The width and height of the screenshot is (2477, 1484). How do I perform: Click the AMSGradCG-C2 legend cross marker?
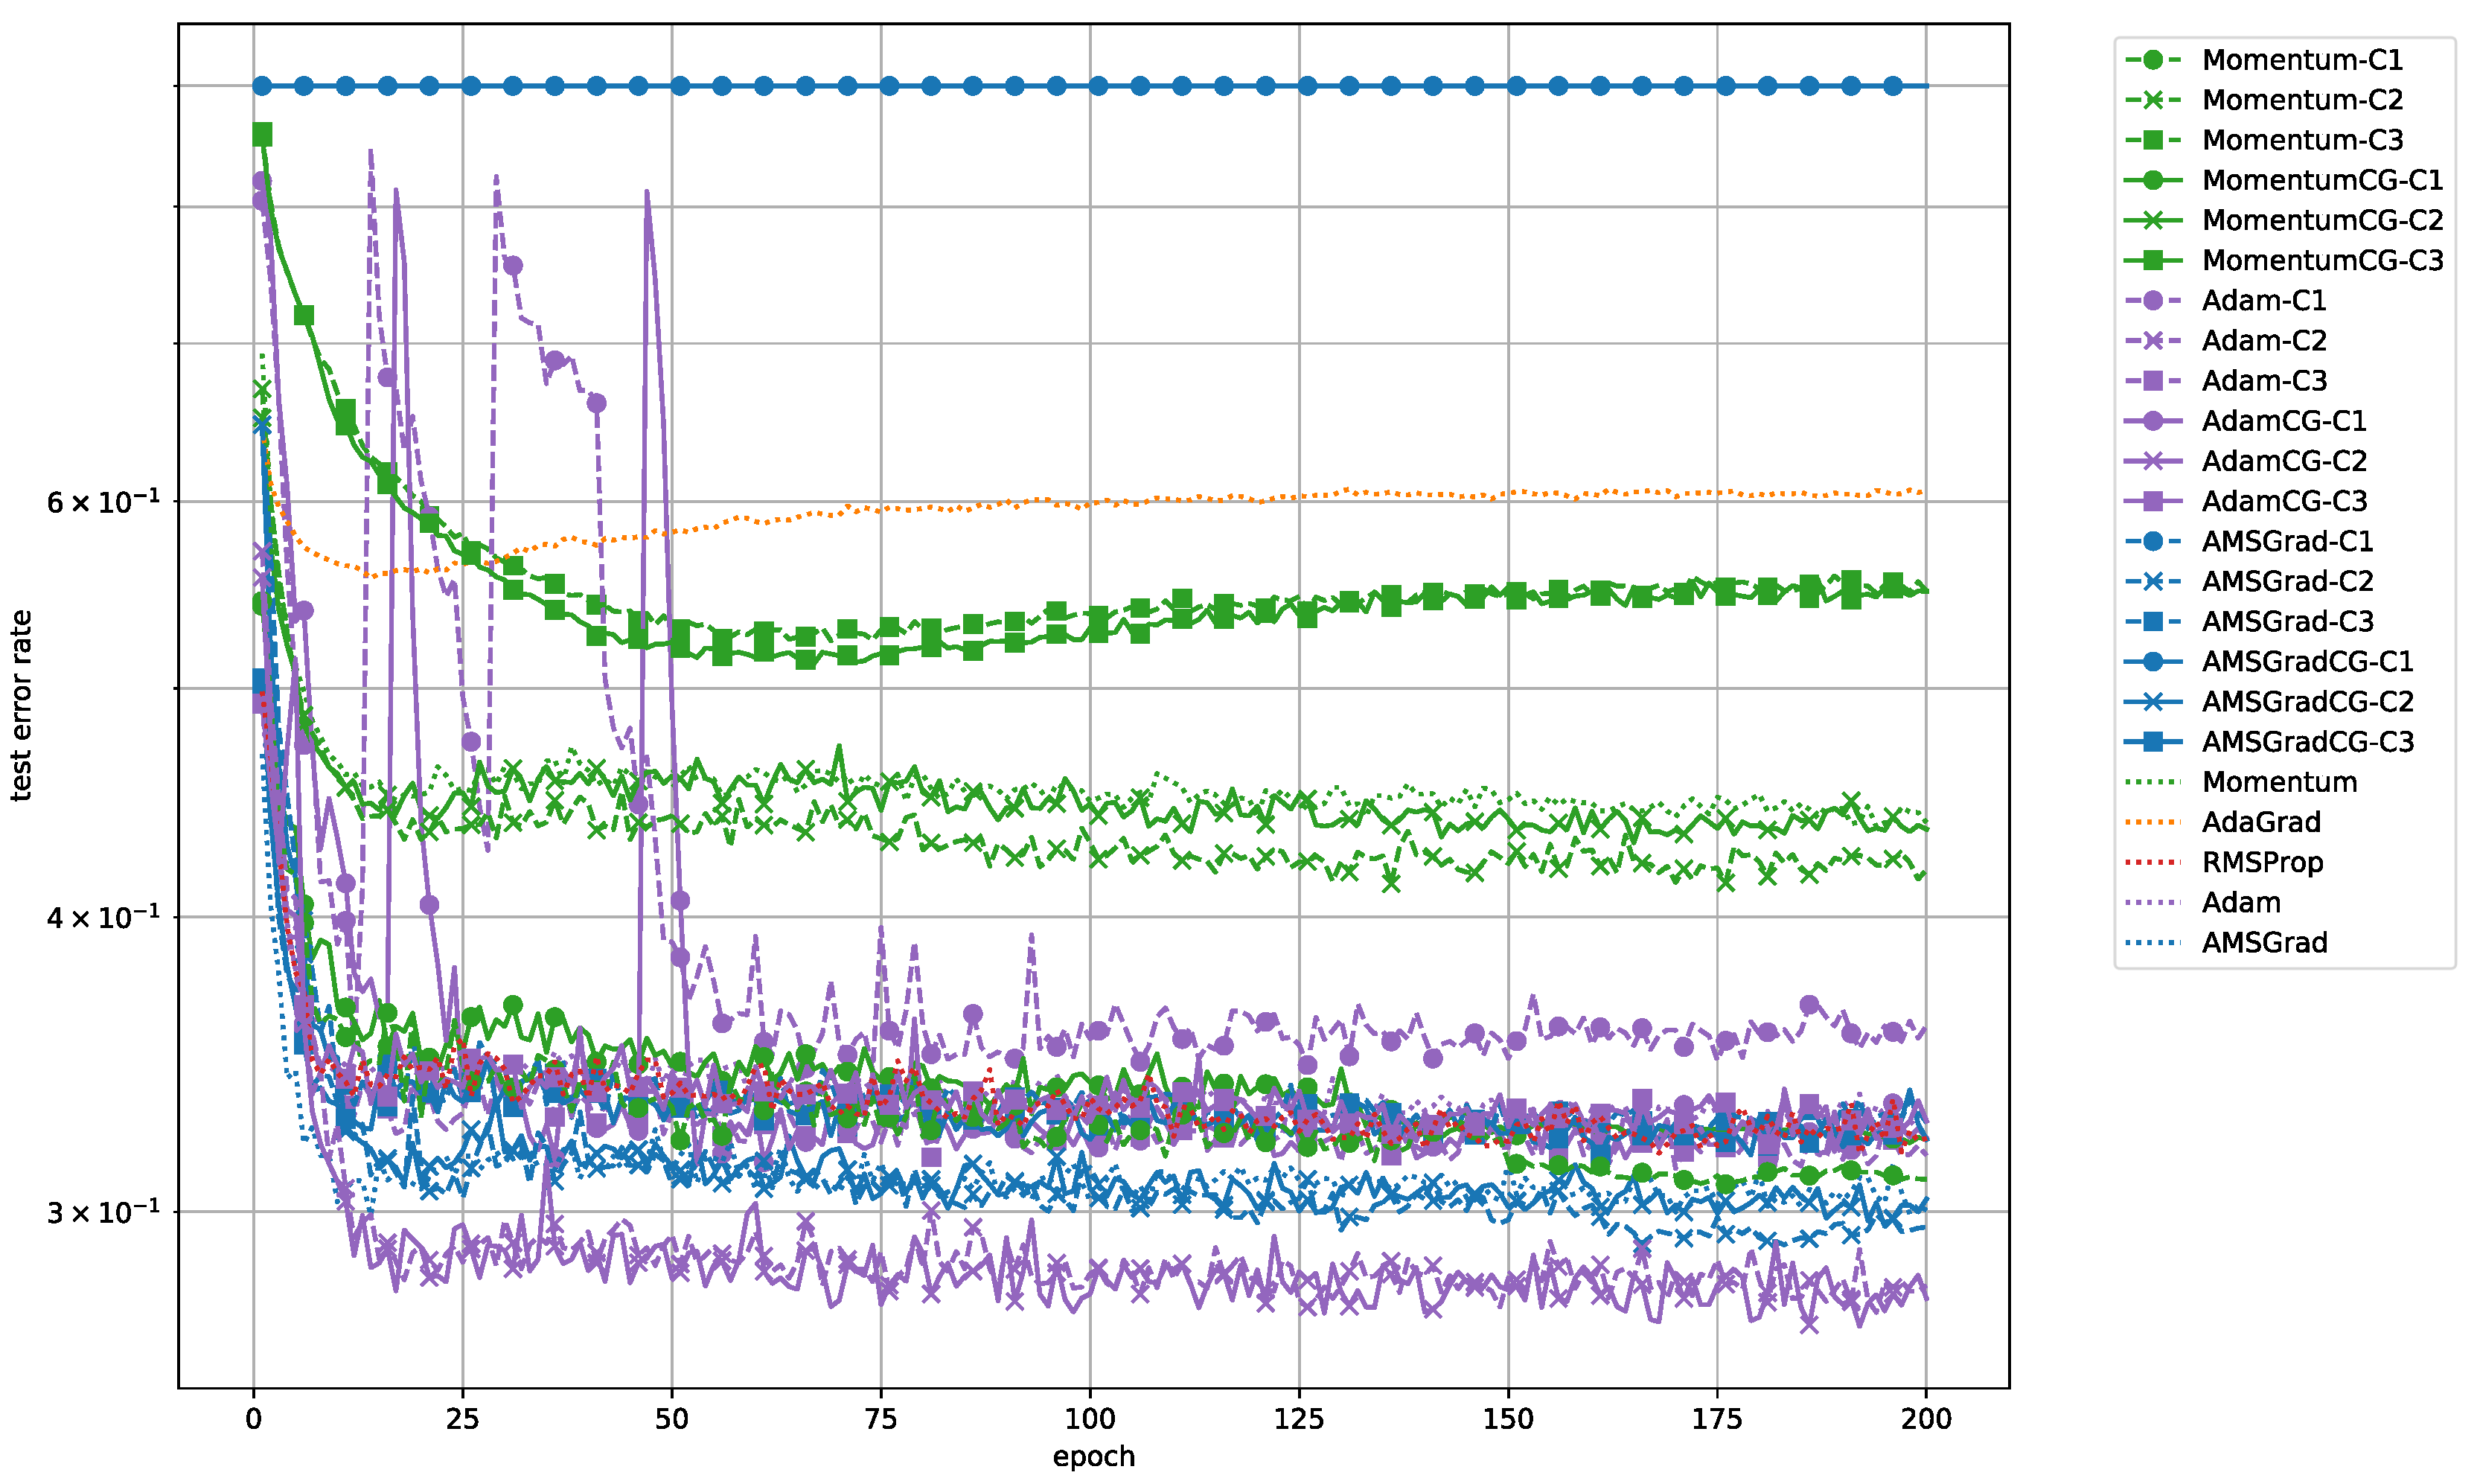click(2153, 702)
